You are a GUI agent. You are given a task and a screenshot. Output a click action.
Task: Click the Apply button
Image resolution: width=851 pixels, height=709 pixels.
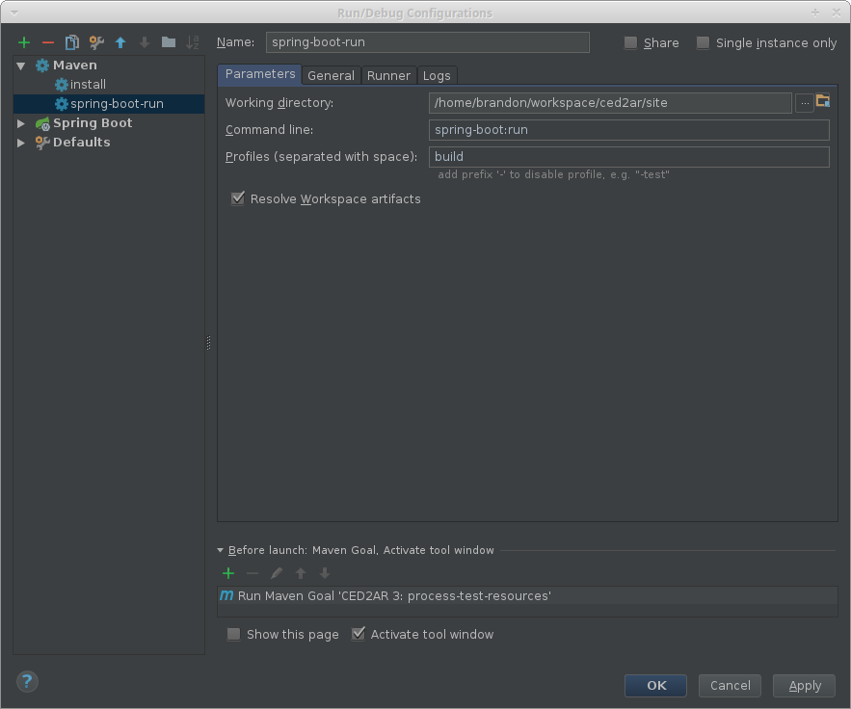pyautogui.click(x=805, y=686)
